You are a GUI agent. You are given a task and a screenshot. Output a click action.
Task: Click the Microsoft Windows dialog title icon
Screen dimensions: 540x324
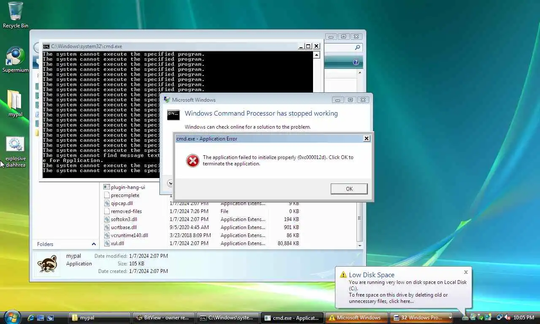[x=167, y=100]
